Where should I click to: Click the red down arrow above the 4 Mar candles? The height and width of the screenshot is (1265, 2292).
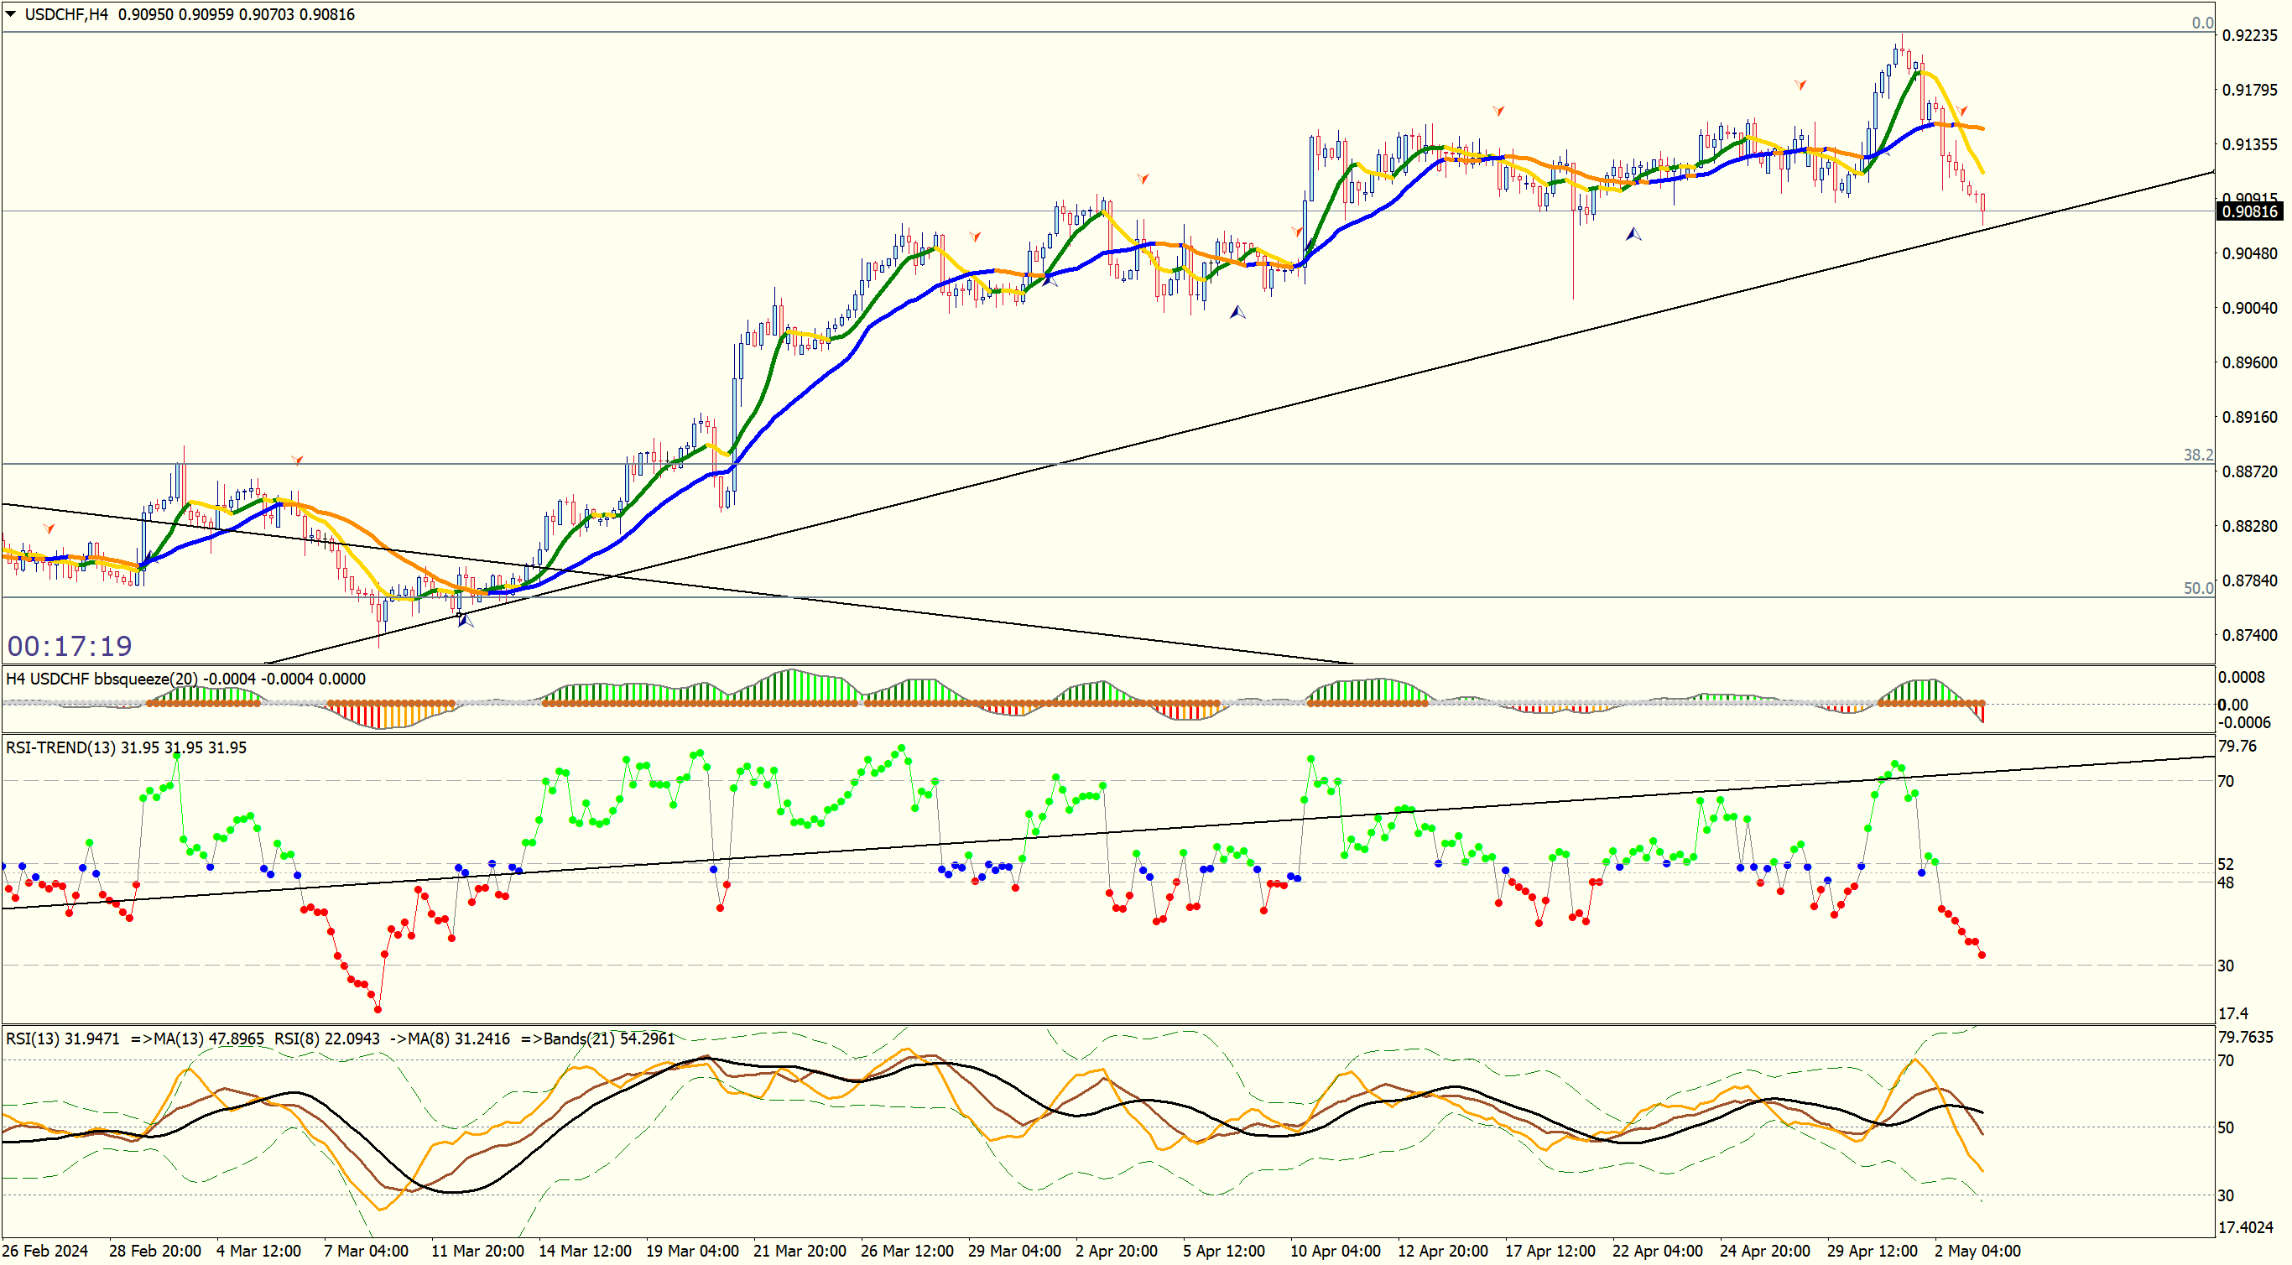click(x=298, y=460)
